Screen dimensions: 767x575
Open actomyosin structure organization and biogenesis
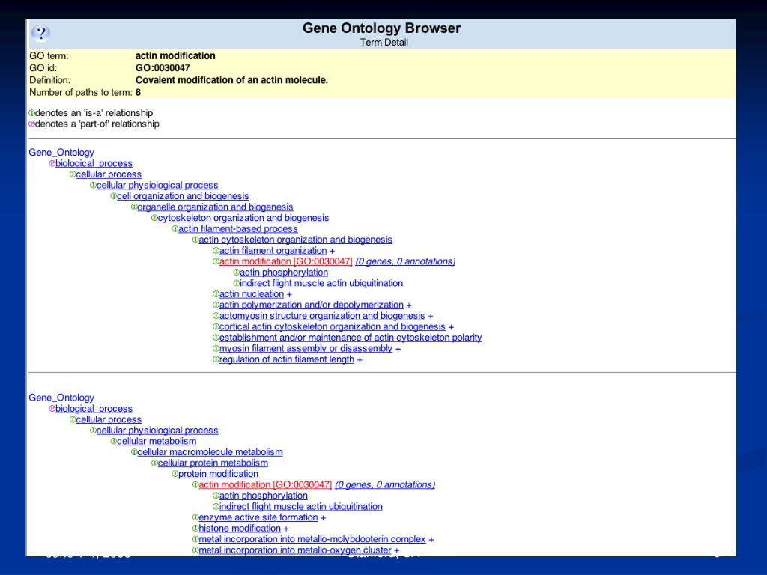click(322, 316)
